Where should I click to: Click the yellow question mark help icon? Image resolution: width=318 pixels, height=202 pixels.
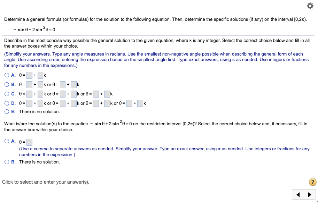[312, 182]
